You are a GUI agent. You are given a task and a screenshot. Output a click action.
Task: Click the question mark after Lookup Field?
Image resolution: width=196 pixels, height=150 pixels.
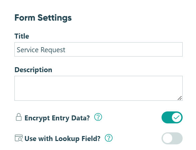tap(109, 138)
